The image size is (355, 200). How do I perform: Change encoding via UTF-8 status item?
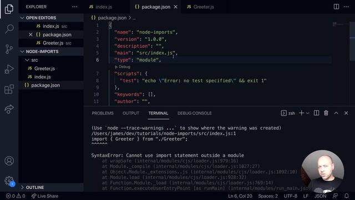291,196
